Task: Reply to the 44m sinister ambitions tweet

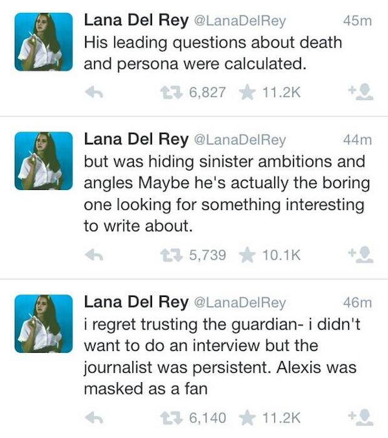Action: (94, 255)
